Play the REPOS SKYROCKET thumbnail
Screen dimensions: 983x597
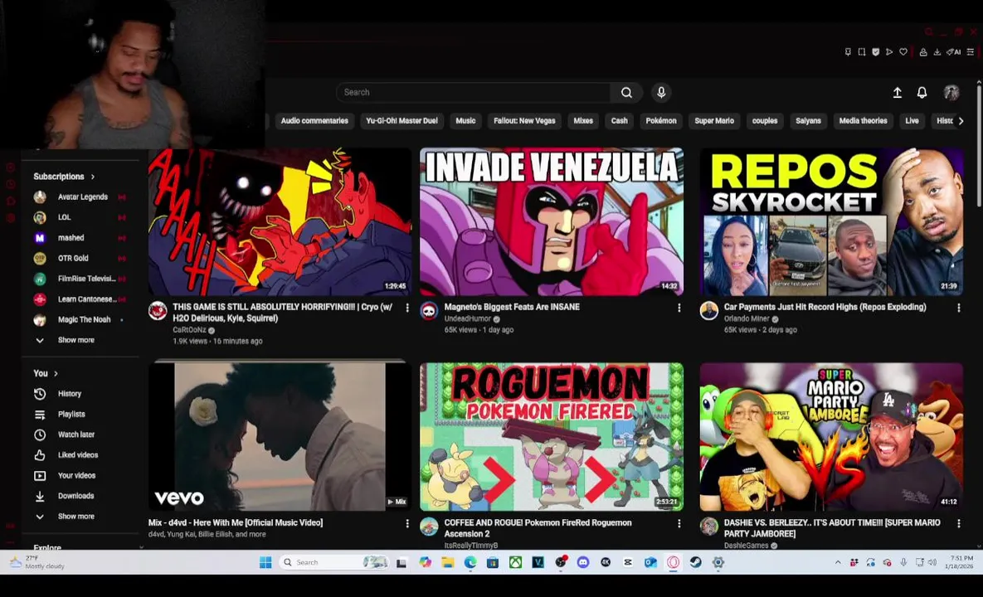(x=831, y=221)
